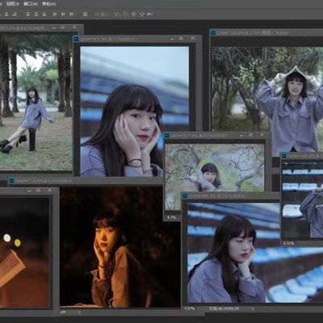Select title bar of book-over-head photo window
The height and width of the screenshot is (323, 323).
(x=266, y=33)
